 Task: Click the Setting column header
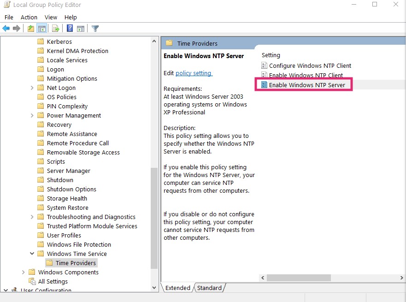tap(271, 55)
